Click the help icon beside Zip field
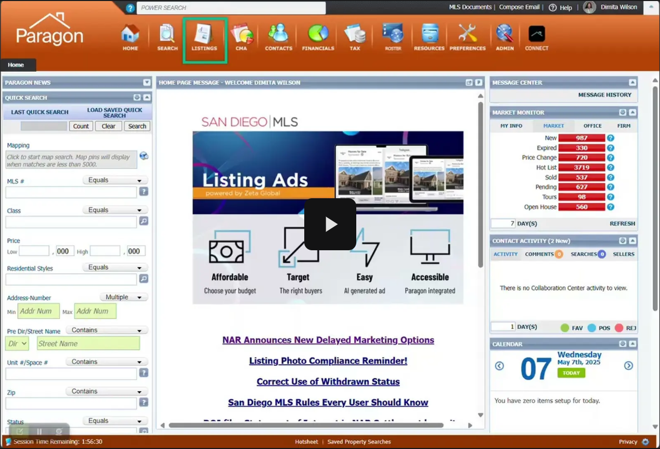The width and height of the screenshot is (660, 449). tap(144, 402)
